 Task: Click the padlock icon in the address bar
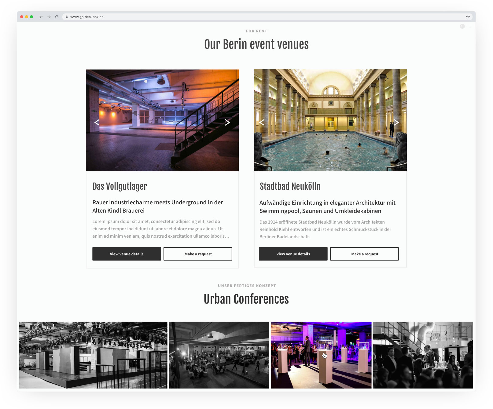click(x=66, y=17)
